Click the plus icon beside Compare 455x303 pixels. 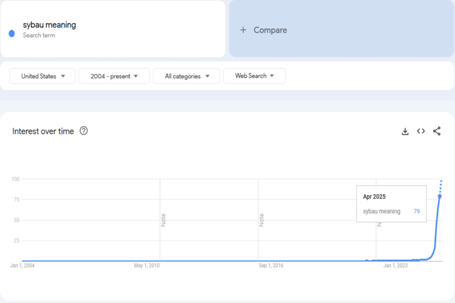click(x=243, y=30)
